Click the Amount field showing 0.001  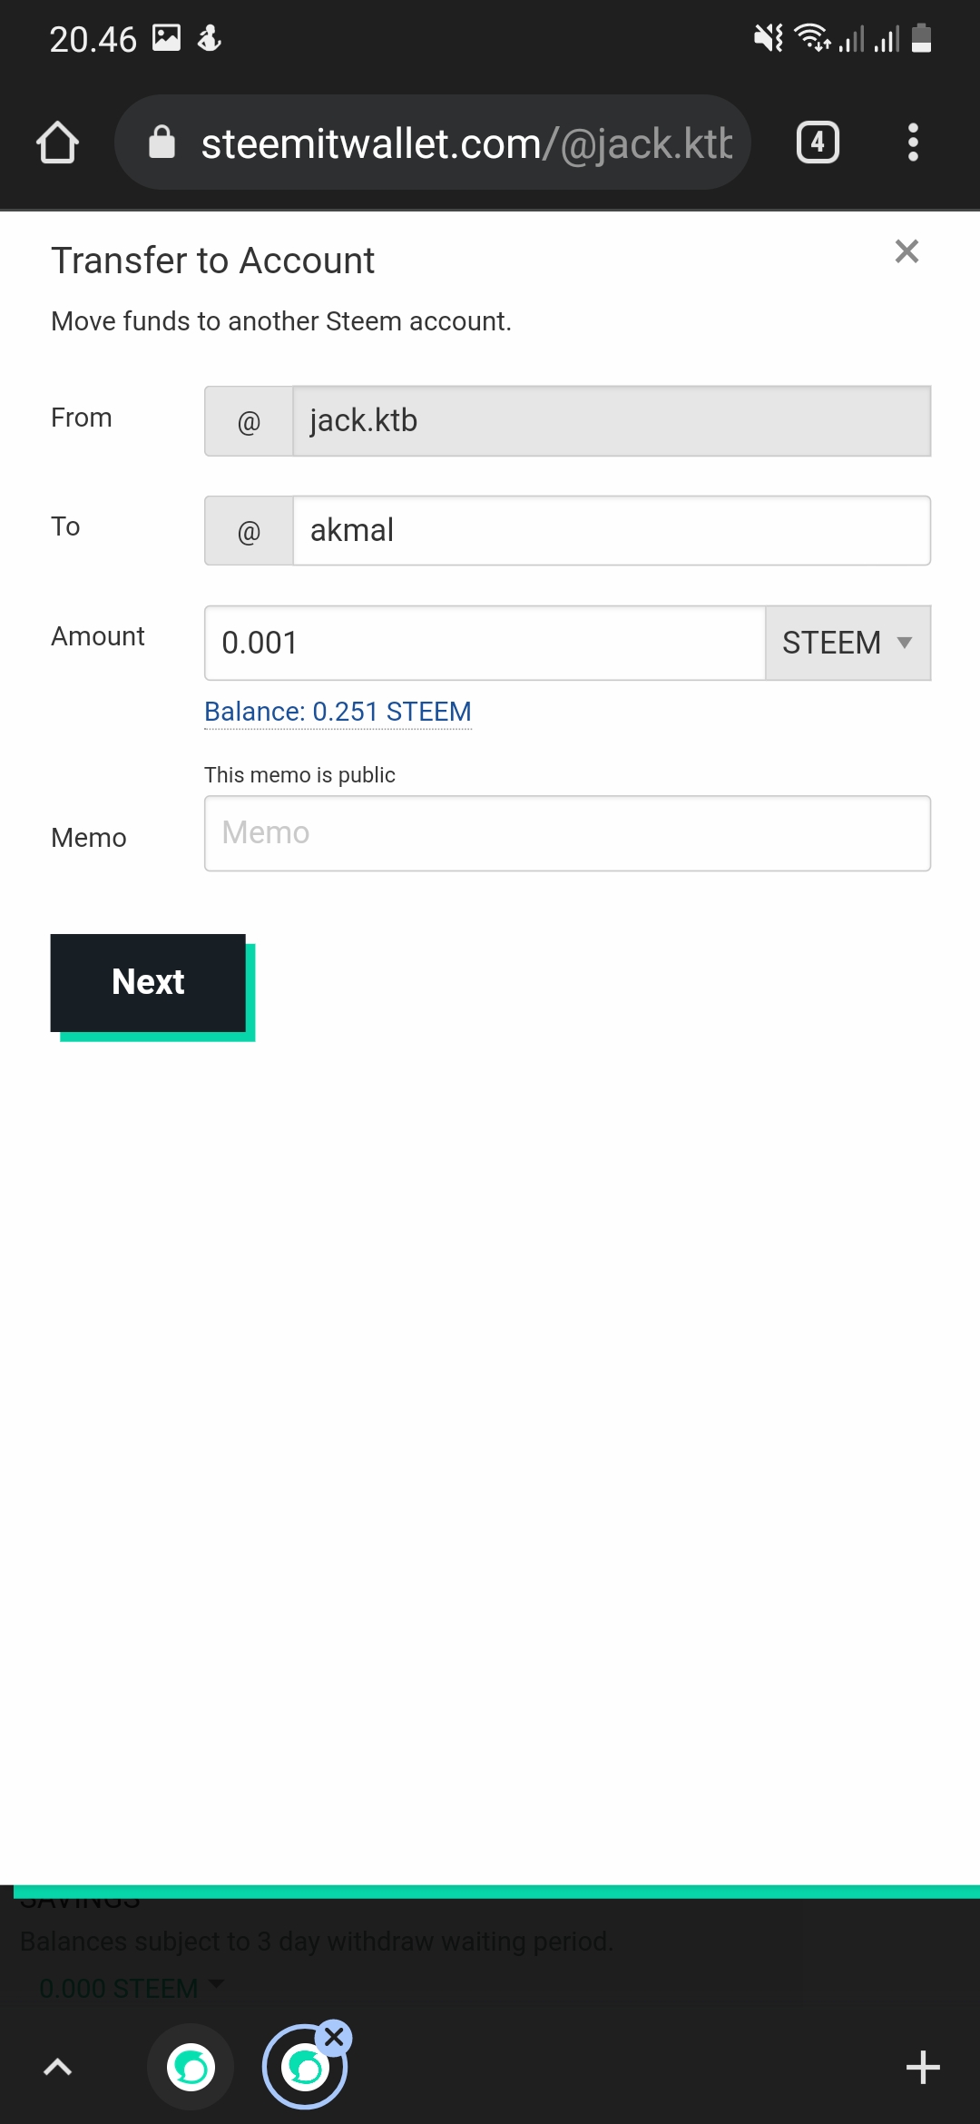point(485,643)
